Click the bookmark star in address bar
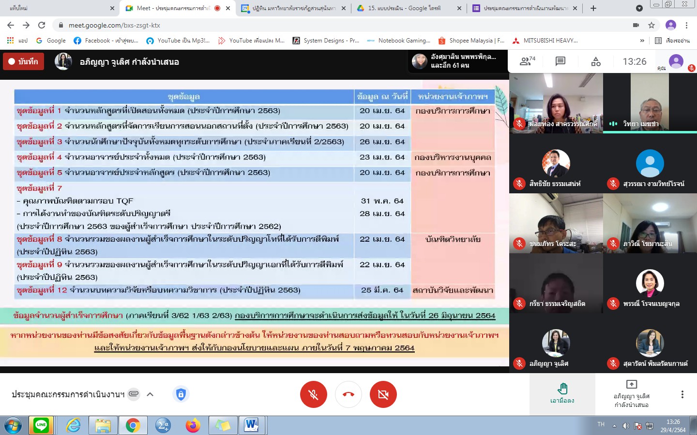This screenshot has width=697, height=435. coord(652,25)
